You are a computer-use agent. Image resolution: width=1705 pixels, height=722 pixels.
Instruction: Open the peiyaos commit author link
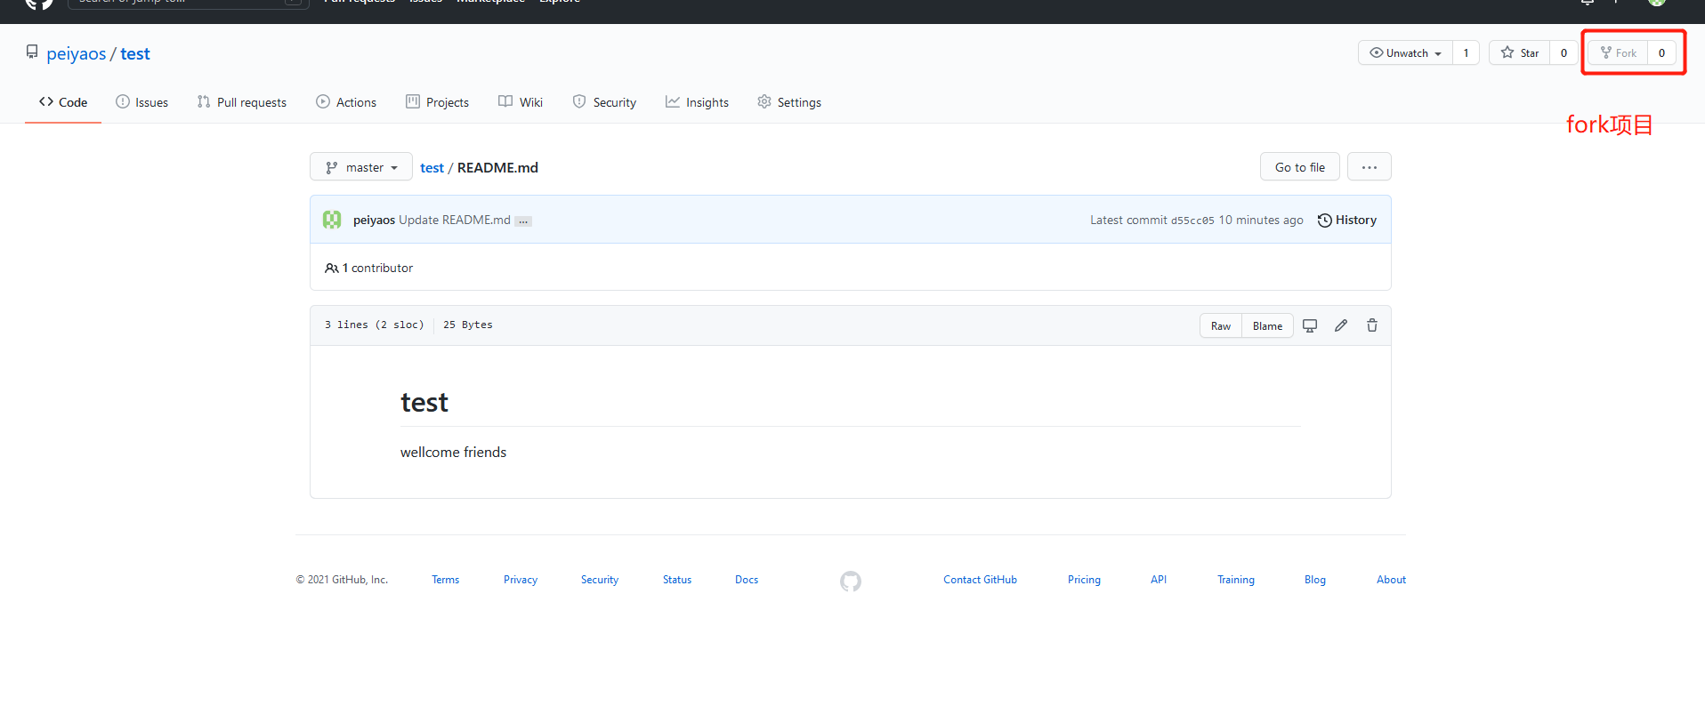coord(374,220)
